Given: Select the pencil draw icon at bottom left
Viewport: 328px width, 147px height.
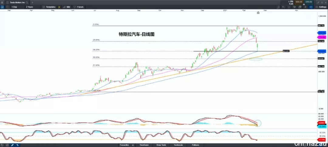Looking at the screenshot, I should (x=12, y=145).
